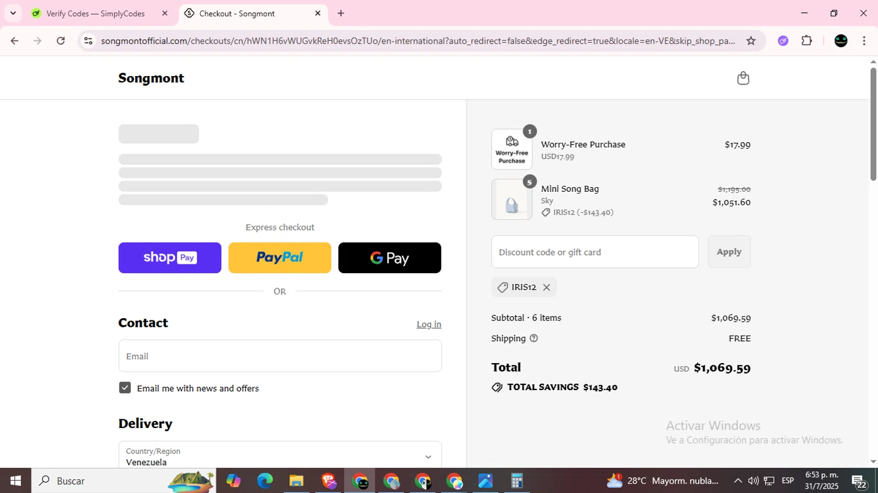
Task: Open the Chrome extensions puzzle icon
Action: (807, 40)
